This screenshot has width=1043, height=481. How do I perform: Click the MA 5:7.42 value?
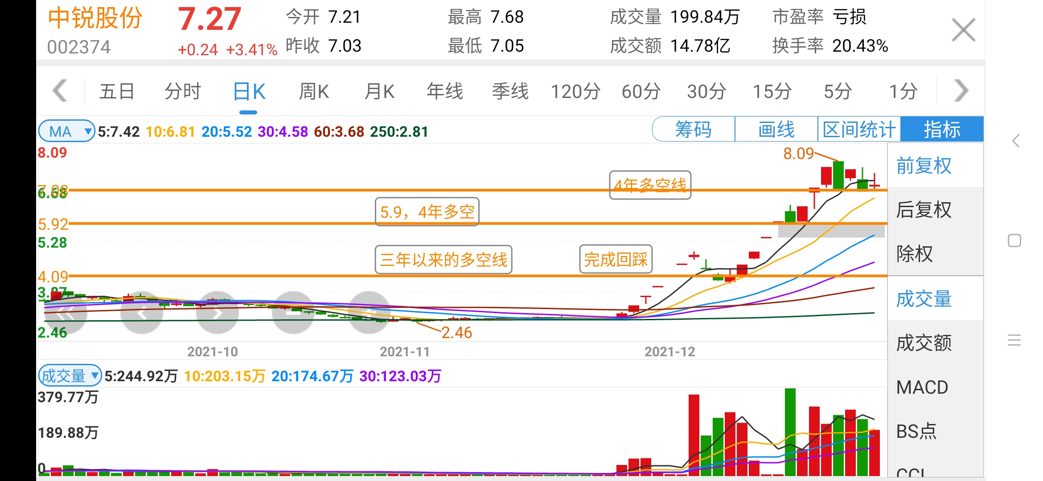pyautogui.click(x=119, y=132)
